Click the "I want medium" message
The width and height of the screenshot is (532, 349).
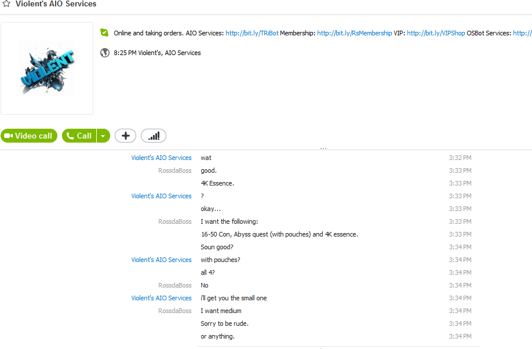[x=221, y=311]
